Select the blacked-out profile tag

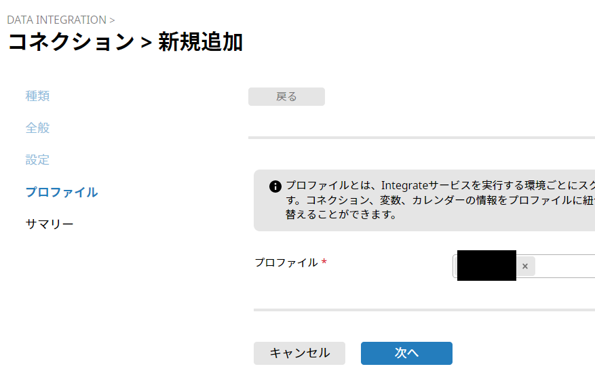[486, 266]
